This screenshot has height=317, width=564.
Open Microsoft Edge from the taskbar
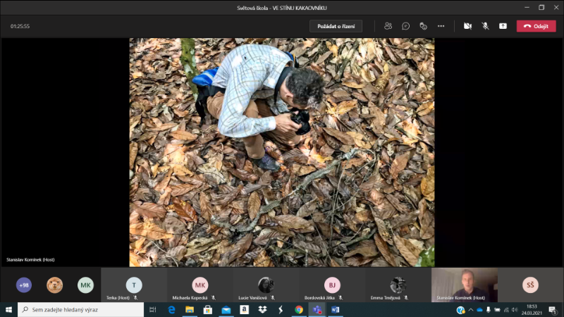(171, 309)
